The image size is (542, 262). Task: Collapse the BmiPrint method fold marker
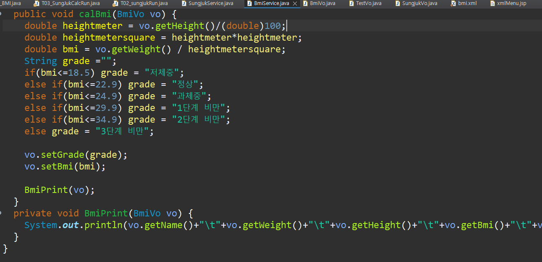tap(2, 213)
